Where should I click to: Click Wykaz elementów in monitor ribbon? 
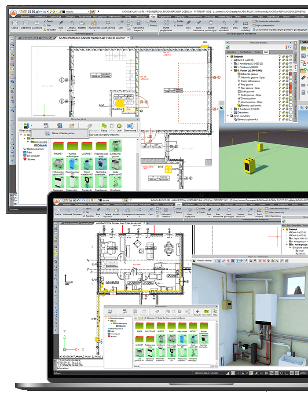click(x=263, y=25)
